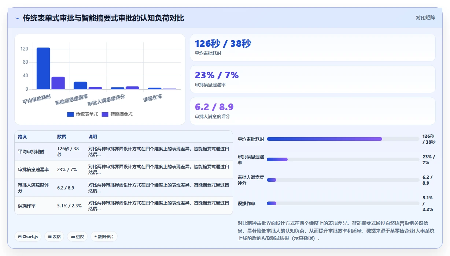Click the 维度 table column header
The width and height of the screenshot is (450, 256).
(x=22, y=136)
